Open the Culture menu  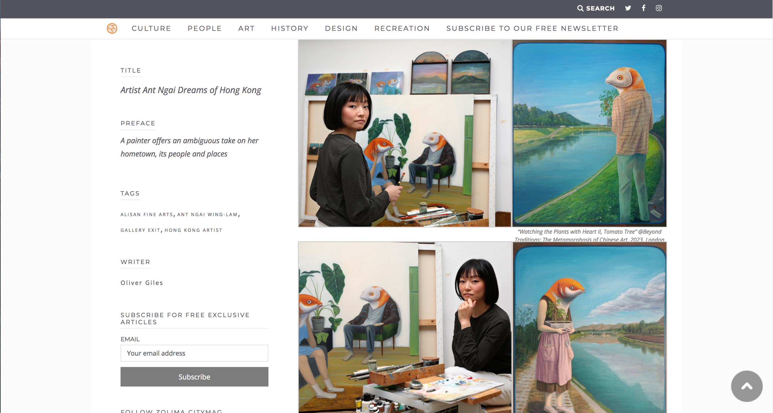pos(151,28)
